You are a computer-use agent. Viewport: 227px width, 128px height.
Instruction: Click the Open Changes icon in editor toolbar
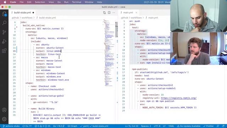[x=104, y=13]
